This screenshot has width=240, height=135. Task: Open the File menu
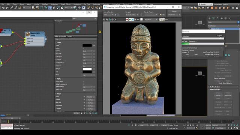pyautogui.click(x=3, y=4)
